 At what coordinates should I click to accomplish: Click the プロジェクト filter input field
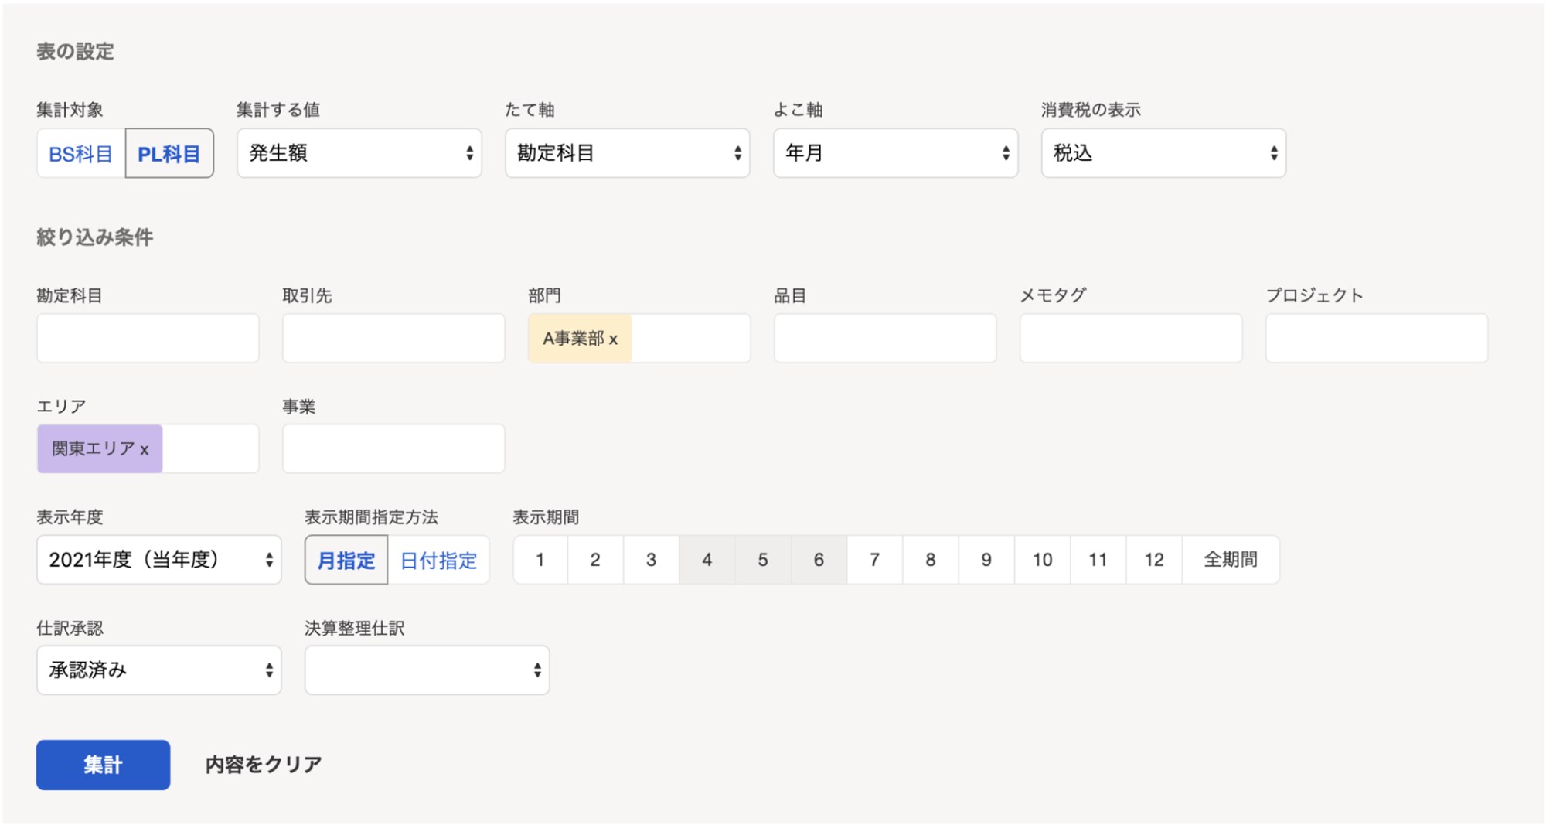pos(1376,339)
